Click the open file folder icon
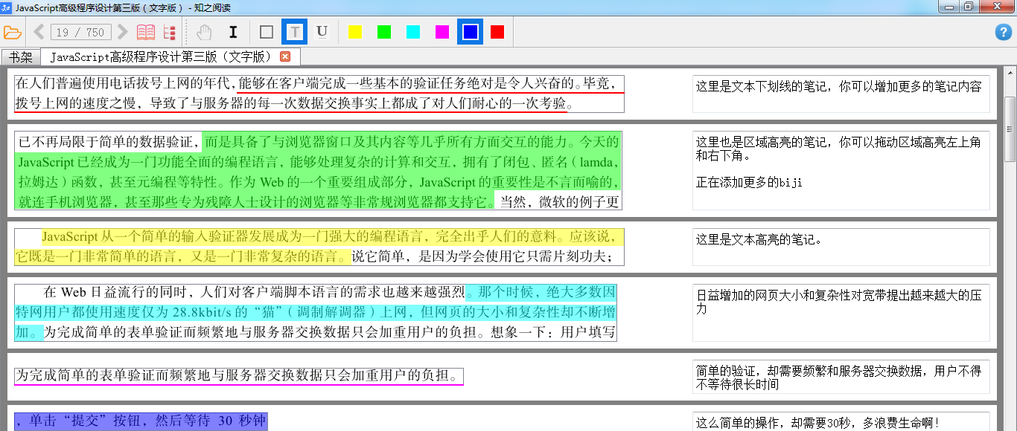This screenshot has width=1017, height=431. pos(12,32)
